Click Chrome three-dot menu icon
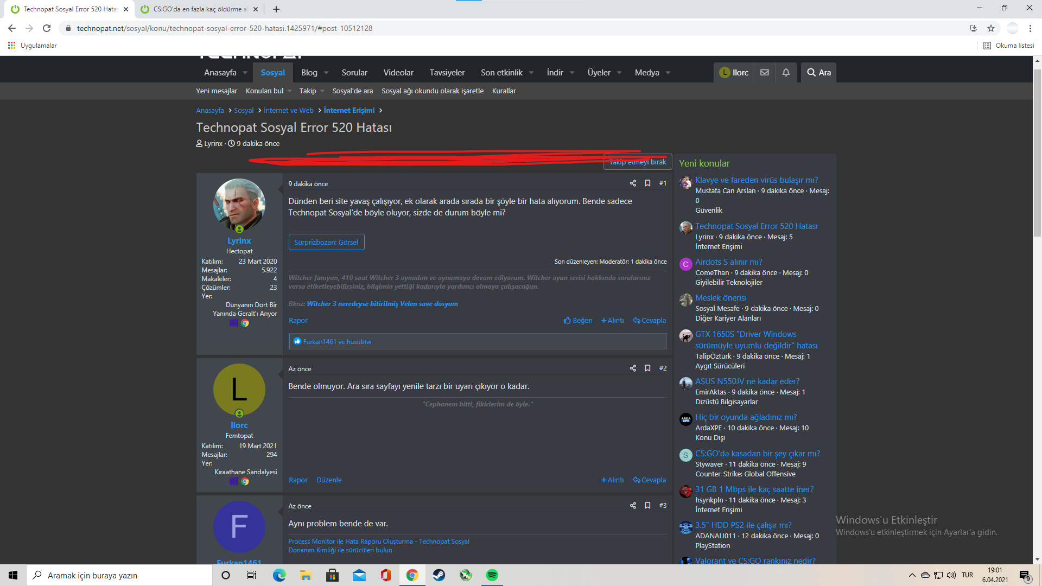 coord(1030,28)
